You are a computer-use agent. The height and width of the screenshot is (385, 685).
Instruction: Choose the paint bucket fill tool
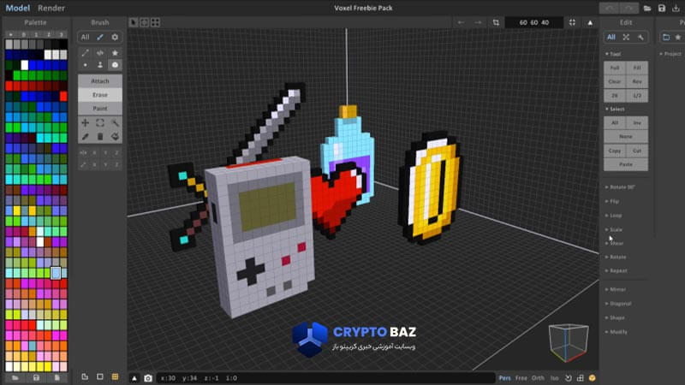click(x=115, y=137)
